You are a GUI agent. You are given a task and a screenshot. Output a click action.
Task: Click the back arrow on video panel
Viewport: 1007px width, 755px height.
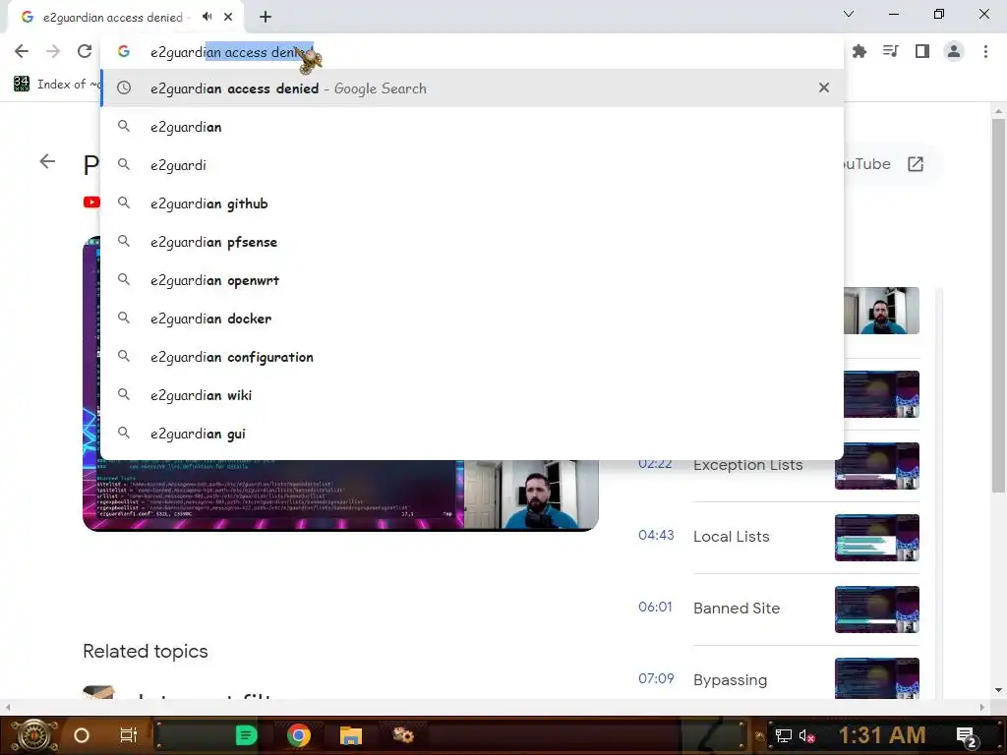[x=47, y=161]
